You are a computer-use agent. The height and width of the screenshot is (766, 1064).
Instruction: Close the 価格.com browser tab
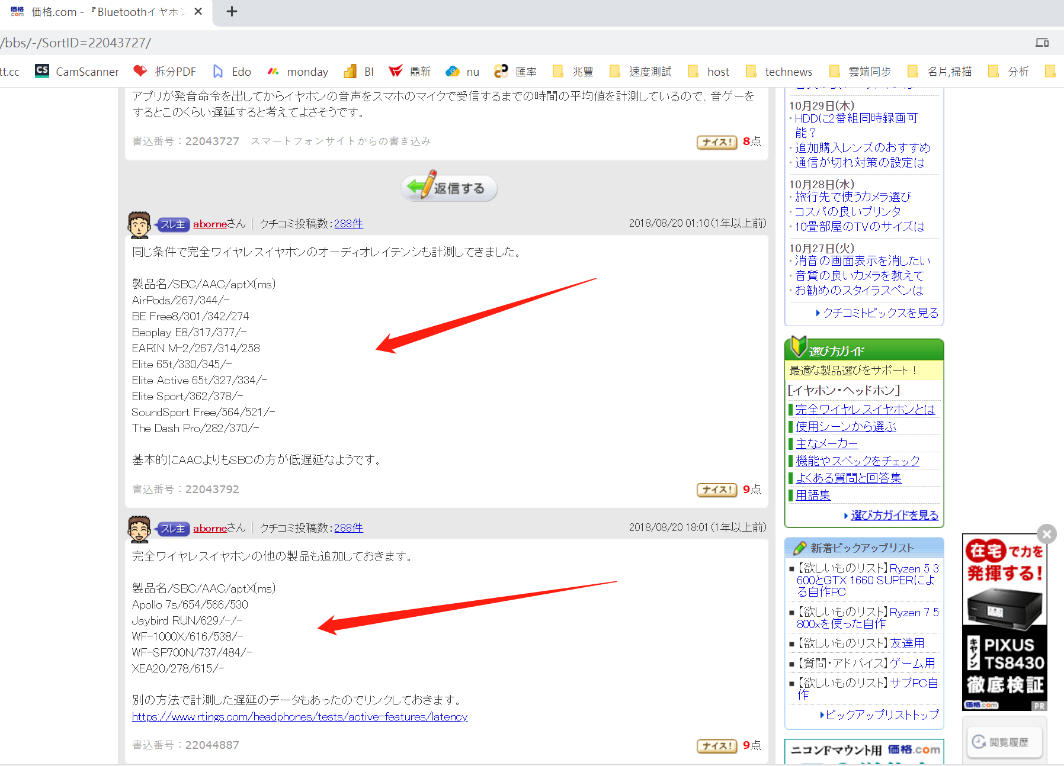(198, 11)
